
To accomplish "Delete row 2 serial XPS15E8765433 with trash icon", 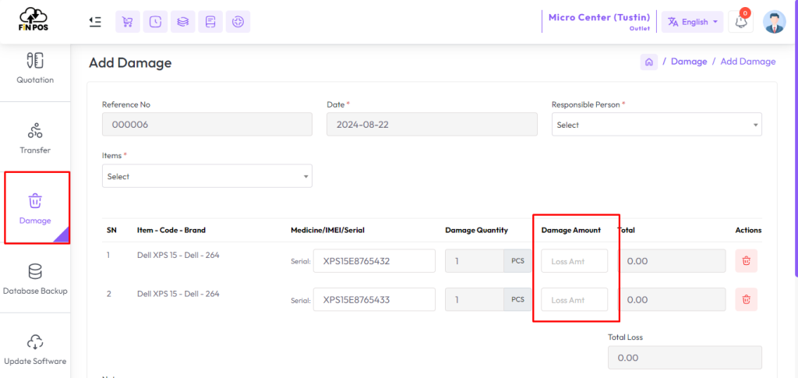I will point(746,299).
